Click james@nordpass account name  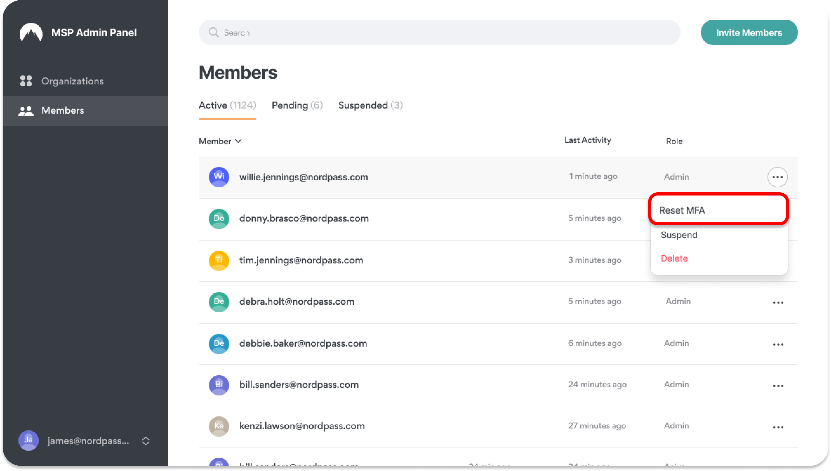pyautogui.click(x=88, y=441)
